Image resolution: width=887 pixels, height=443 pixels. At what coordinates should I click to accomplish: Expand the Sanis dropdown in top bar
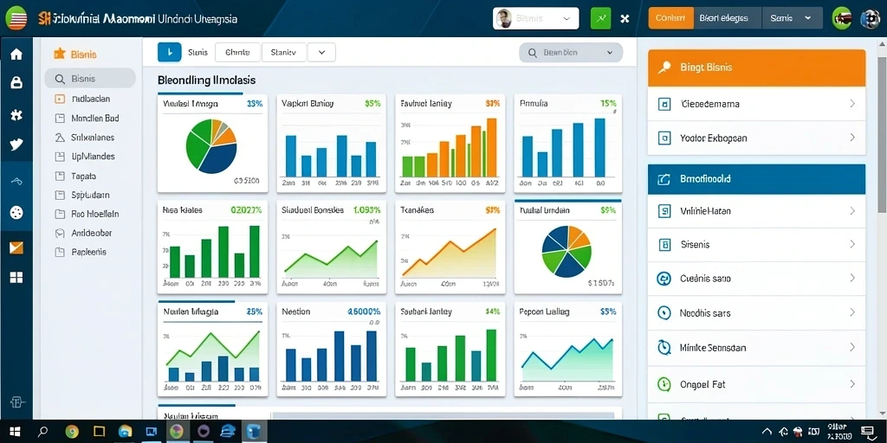click(x=792, y=18)
